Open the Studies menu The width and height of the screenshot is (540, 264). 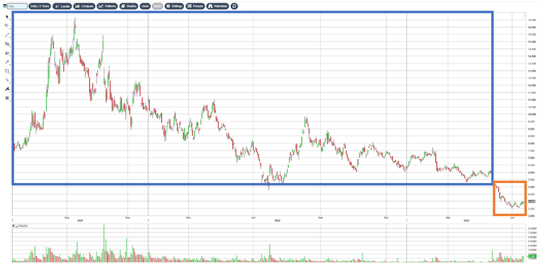129,6
